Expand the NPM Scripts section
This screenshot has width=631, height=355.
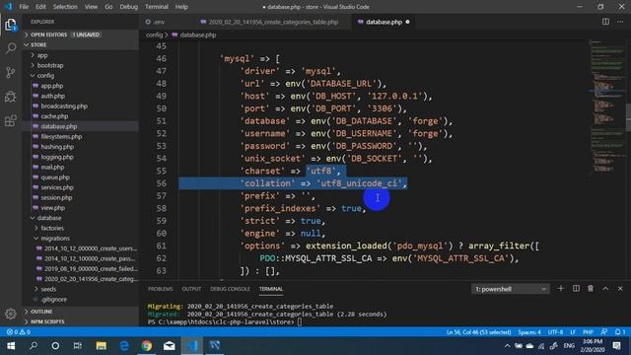(x=81, y=321)
